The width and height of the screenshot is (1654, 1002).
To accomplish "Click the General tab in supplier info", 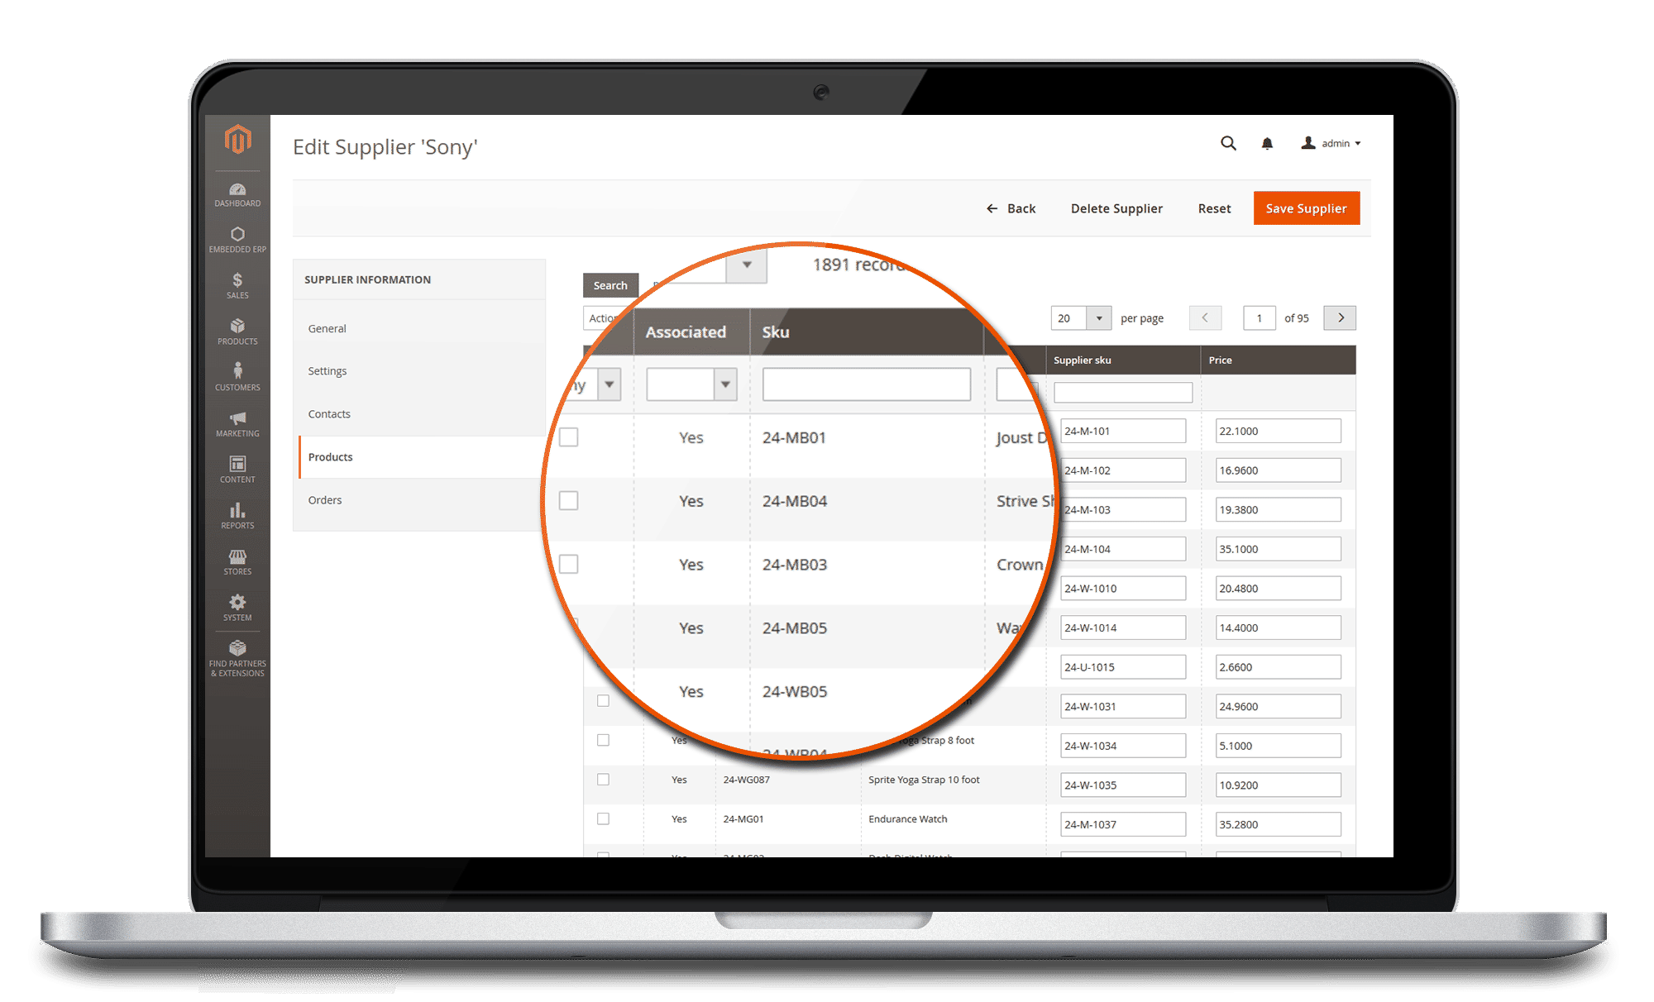I will pos(326,328).
